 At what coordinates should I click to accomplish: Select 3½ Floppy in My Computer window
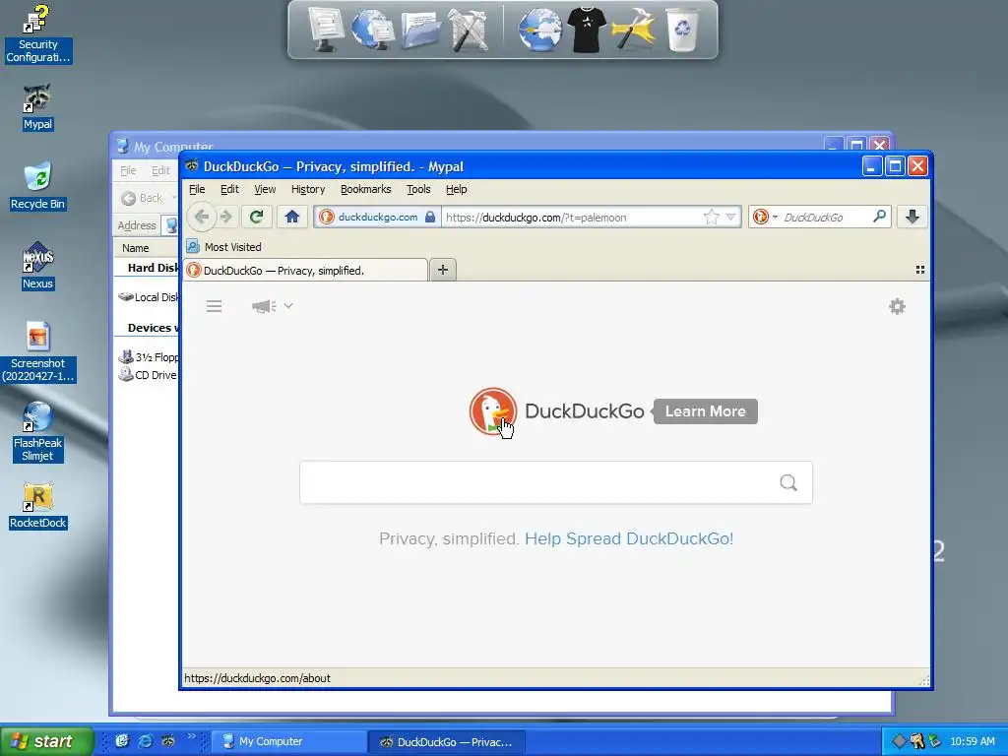(x=150, y=356)
